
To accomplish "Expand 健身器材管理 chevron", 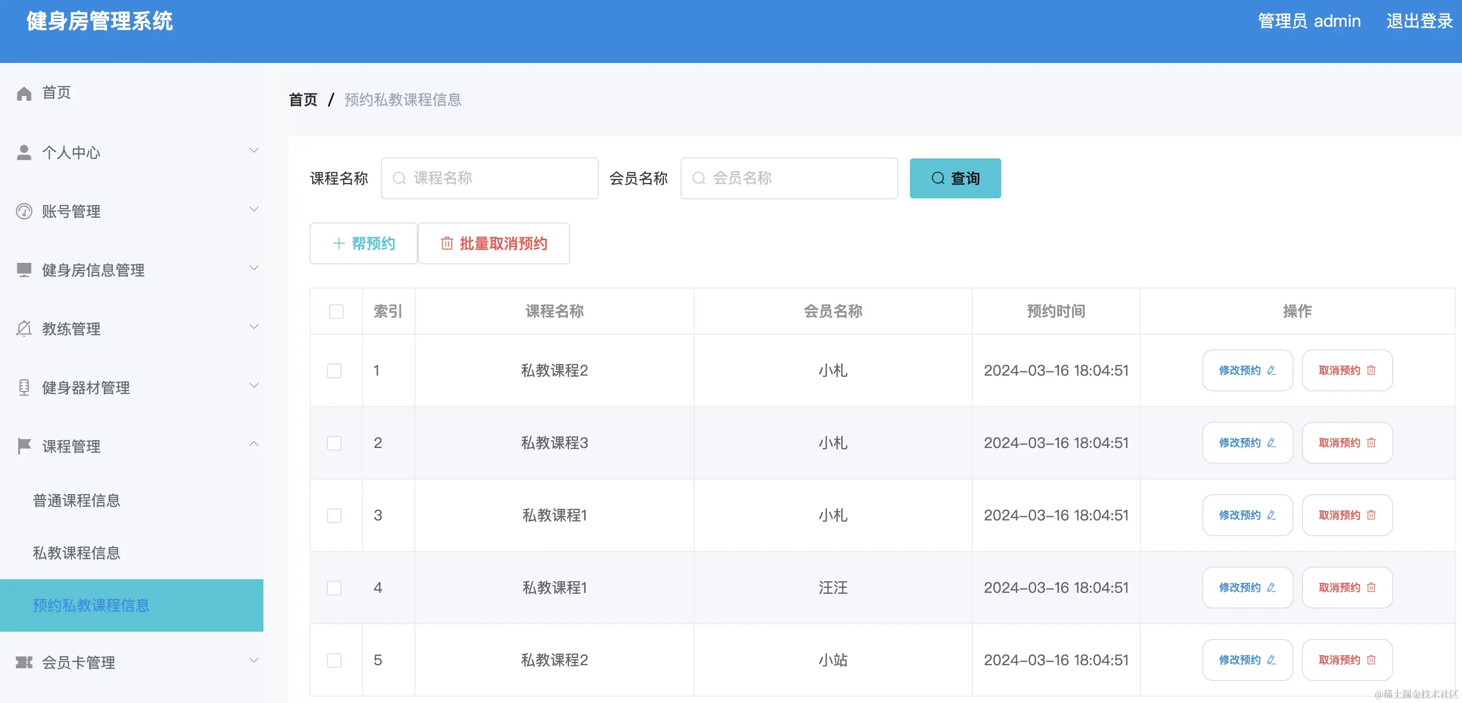I will (x=253, y=385).
